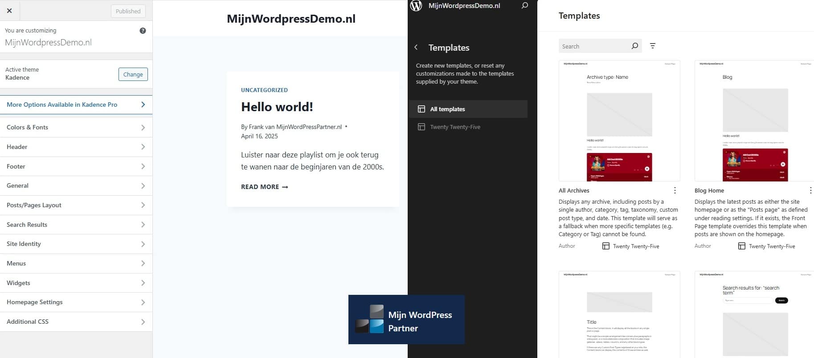The image size is (814, 358).
Task: Click the author icon under Blog Home card
Action: pyautogui.click(x=742, y=246)
